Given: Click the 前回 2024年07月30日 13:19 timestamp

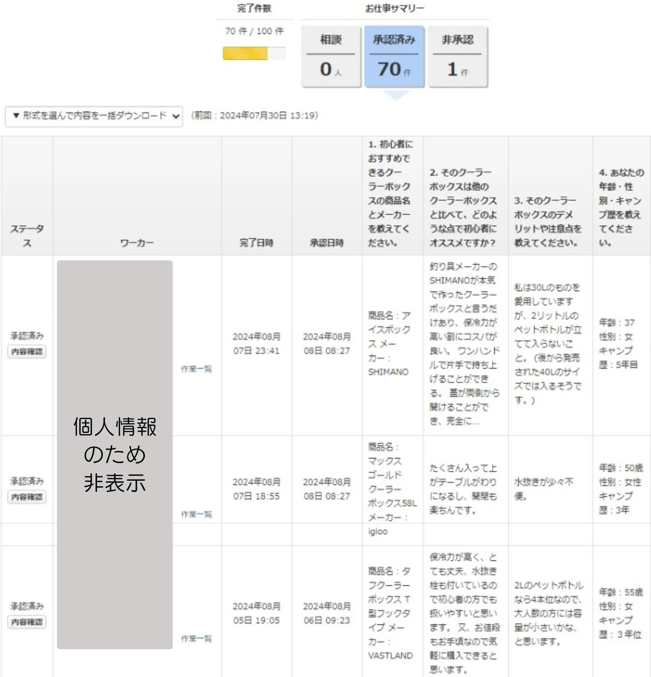Looking at the screenshot, I should [254, 115].
